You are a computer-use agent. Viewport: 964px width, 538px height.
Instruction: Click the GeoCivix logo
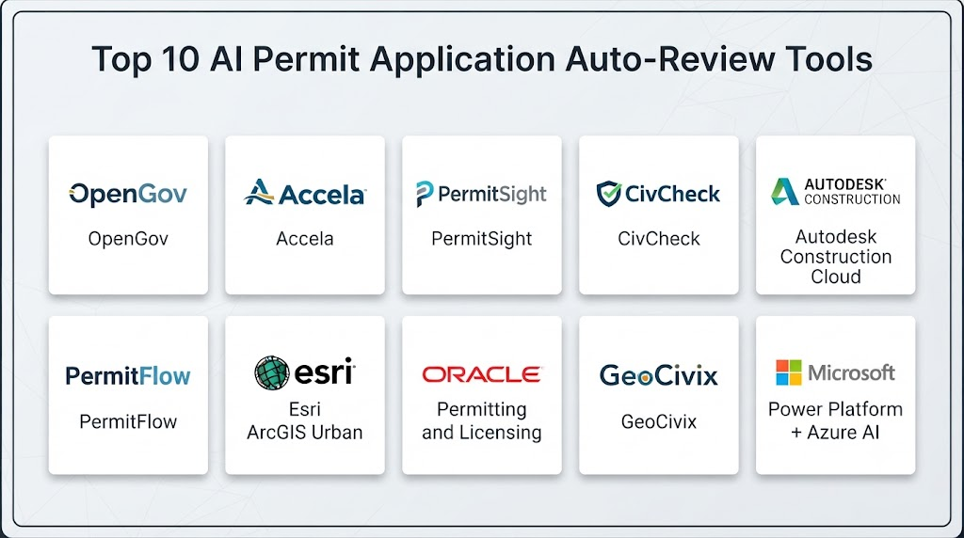(x=658, y=375)
